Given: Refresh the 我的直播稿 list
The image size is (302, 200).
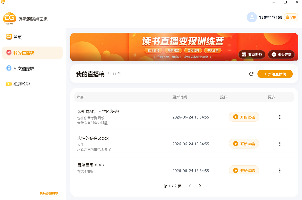Looking at the screenshot, I should (251, 74).
